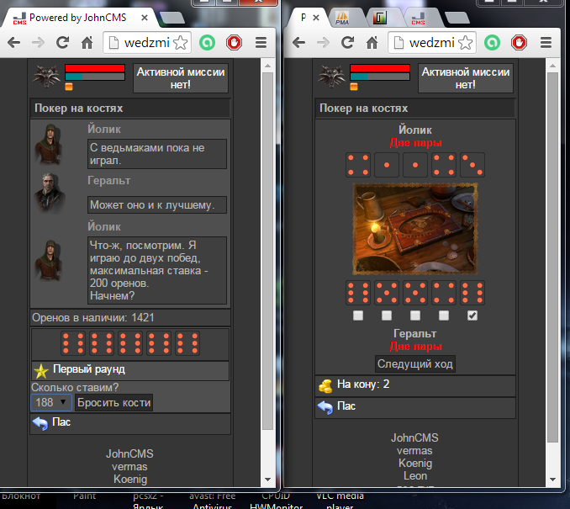This screenshot has width=570, height=509.
Task: Click red health bar in right window
Action: pyautogui.click(x=380, y=68)
